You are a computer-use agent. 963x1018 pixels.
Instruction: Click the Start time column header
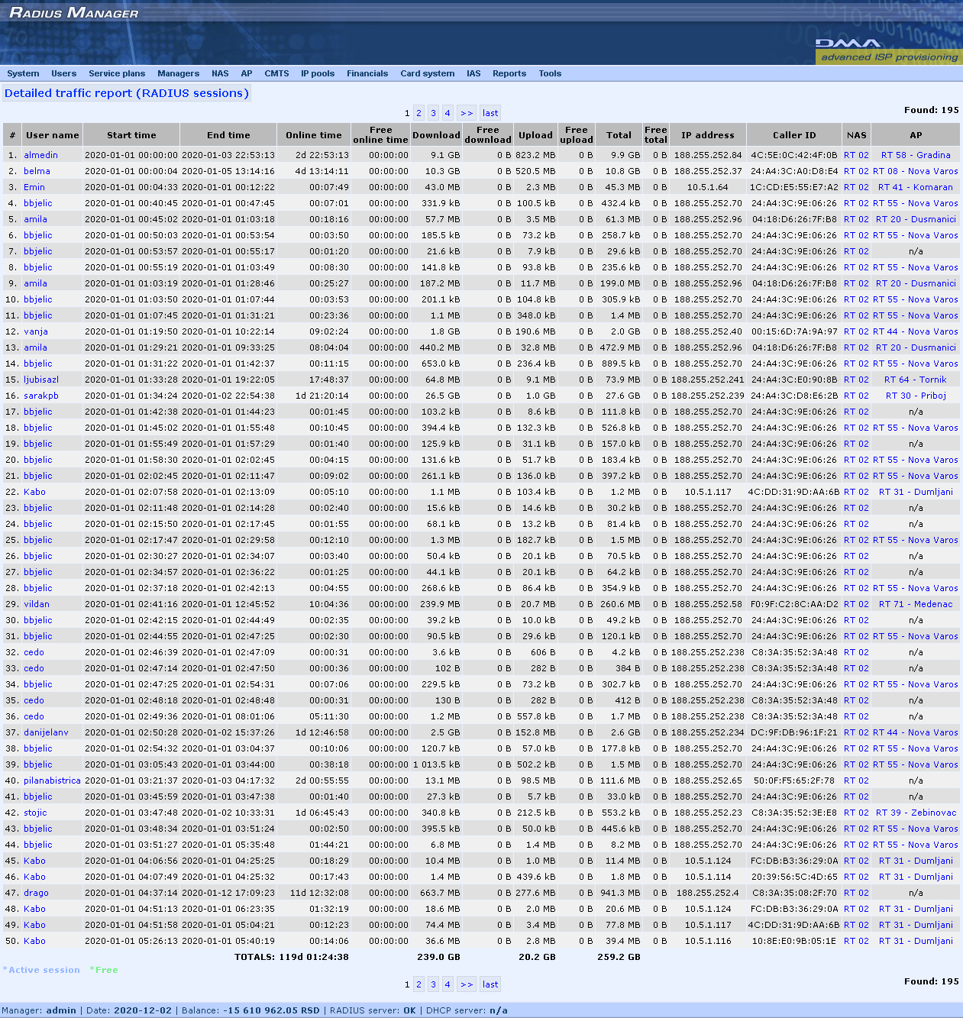tap(131, 135)
